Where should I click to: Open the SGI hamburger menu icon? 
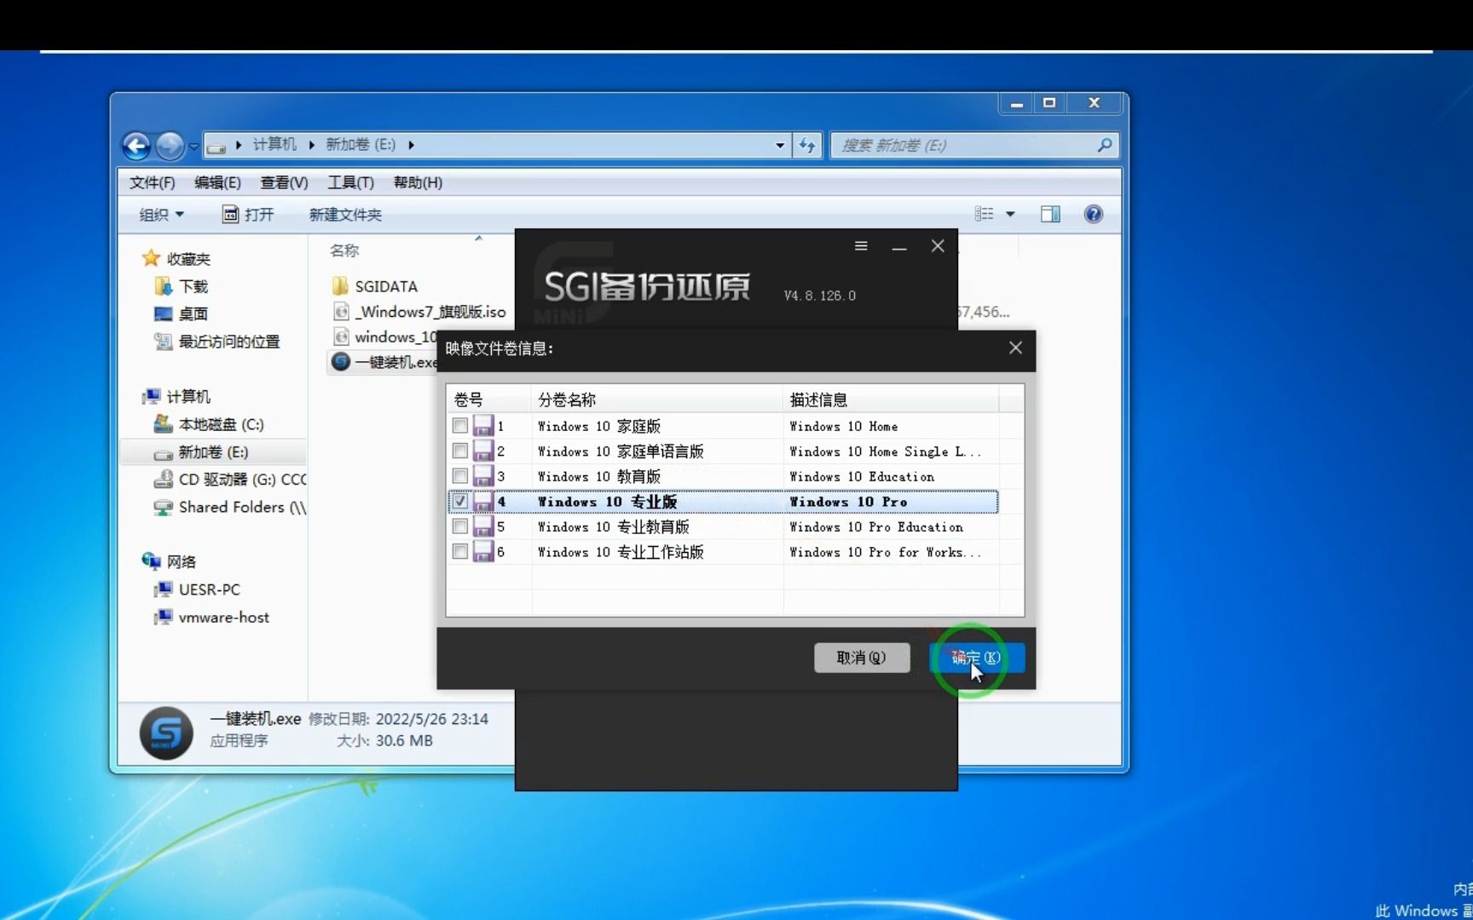coord(861,246)
